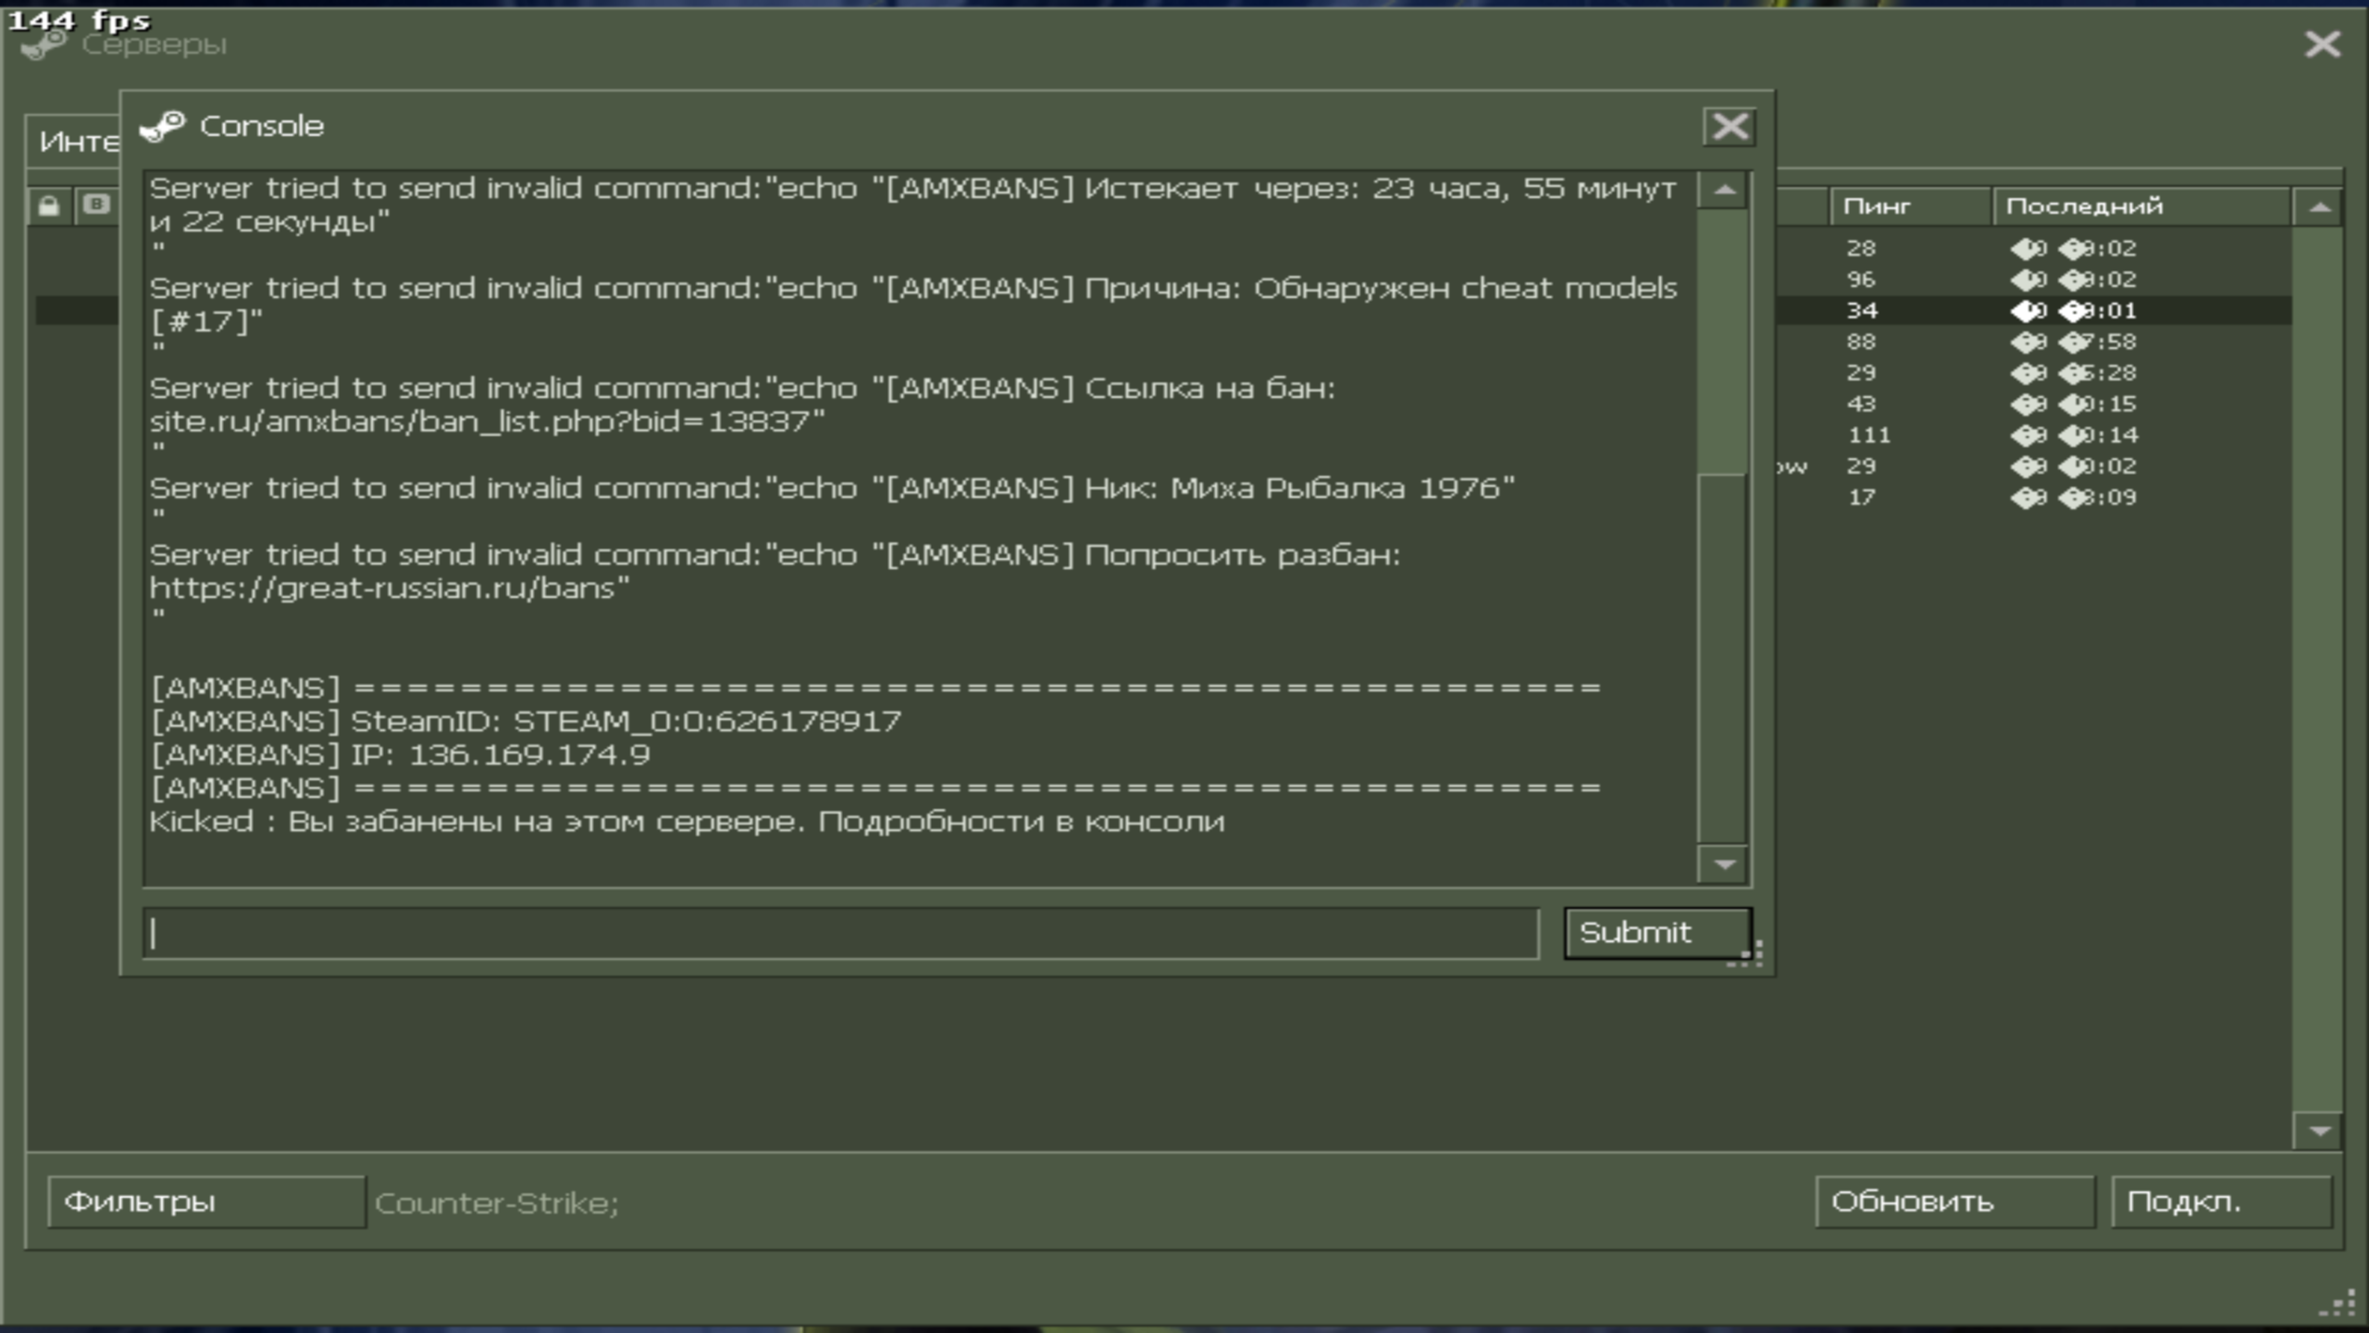Click the Steam icon in Console title bar

(x=163, y=126)
